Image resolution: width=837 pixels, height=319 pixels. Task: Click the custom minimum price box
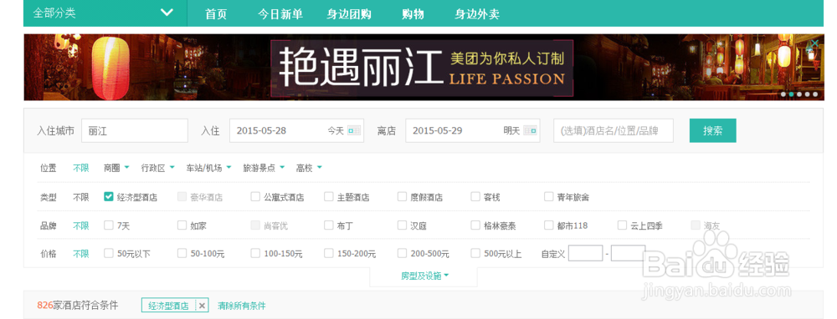click(585, 254)
